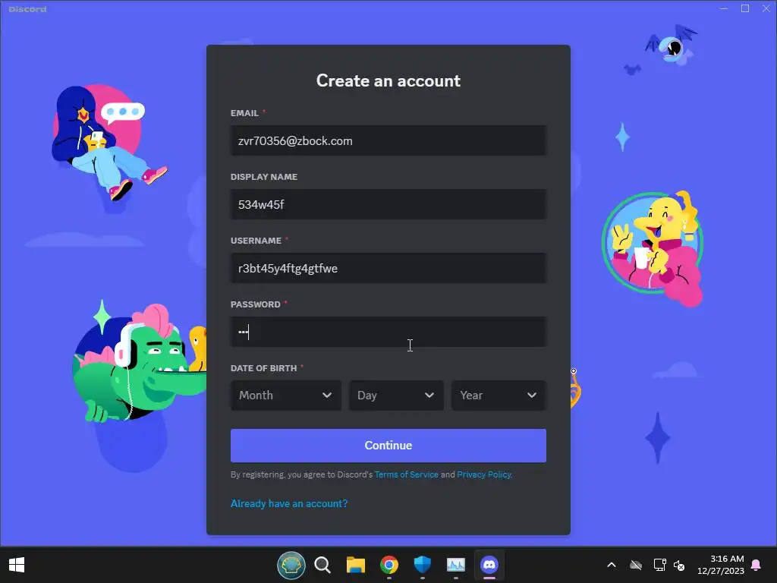777x583 pixels.
Task: Click the 'EMAIL' label text
Action: (x=244, y=113)
